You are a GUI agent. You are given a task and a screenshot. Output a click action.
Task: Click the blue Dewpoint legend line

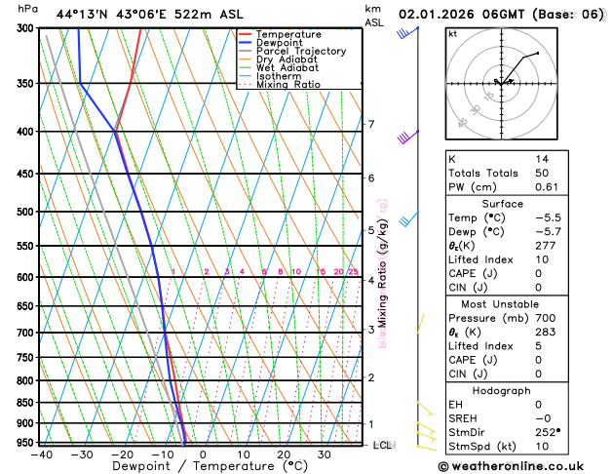[246, 43]
